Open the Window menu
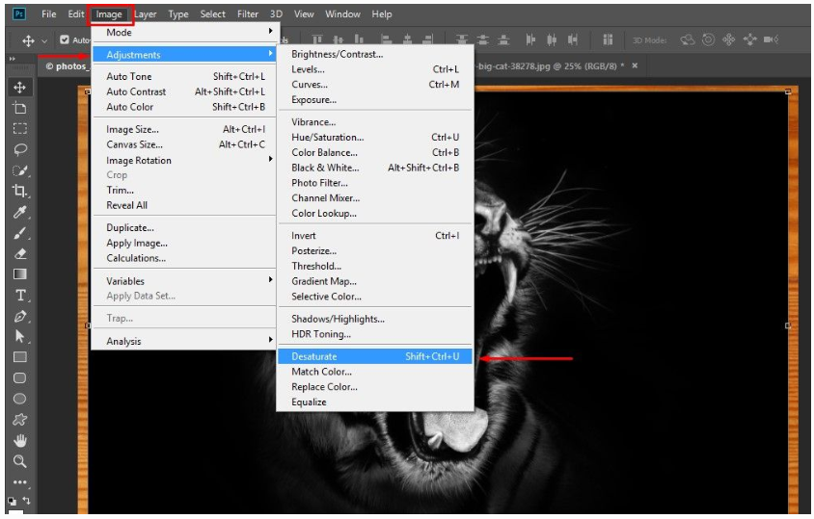Screen dimensions: 814x519 342,14
